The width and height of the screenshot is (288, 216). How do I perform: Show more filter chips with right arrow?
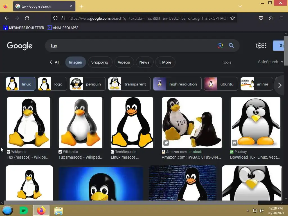click(280, 85)
